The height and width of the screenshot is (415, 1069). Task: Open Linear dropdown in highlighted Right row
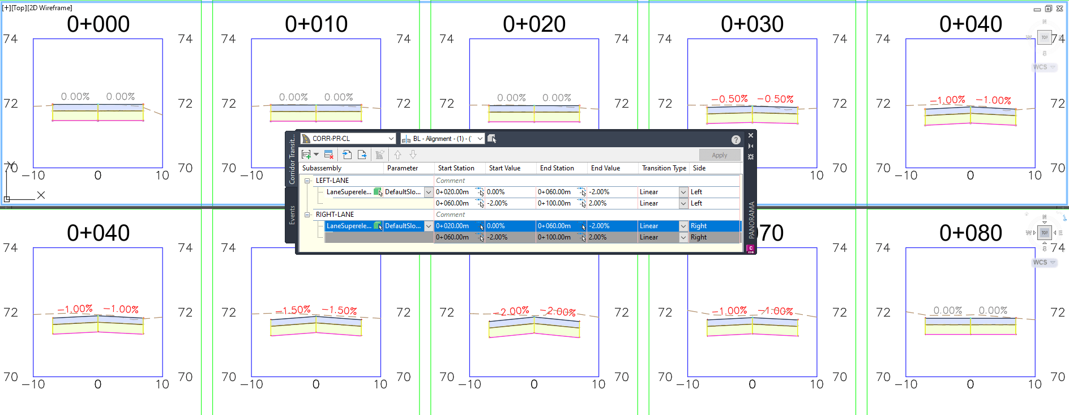coord(683,226)
